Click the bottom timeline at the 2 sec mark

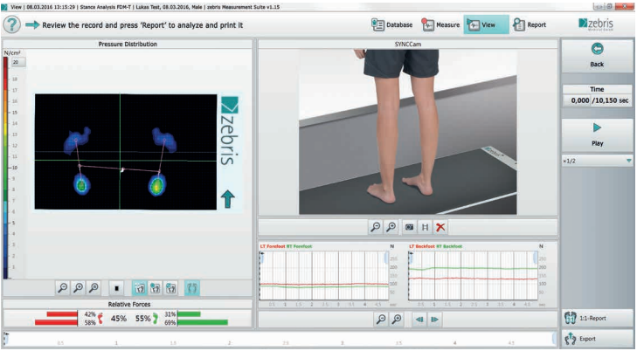click(229, 338)
